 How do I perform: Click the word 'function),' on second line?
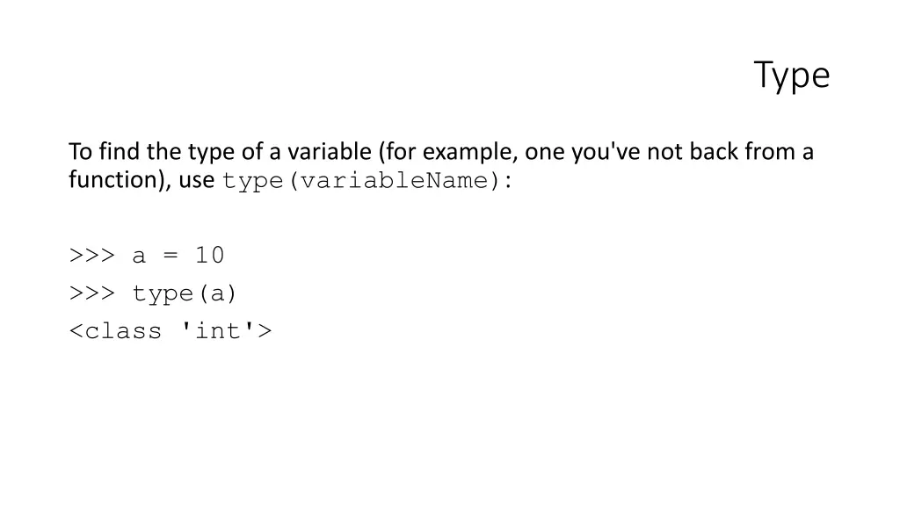pos(120,179)
